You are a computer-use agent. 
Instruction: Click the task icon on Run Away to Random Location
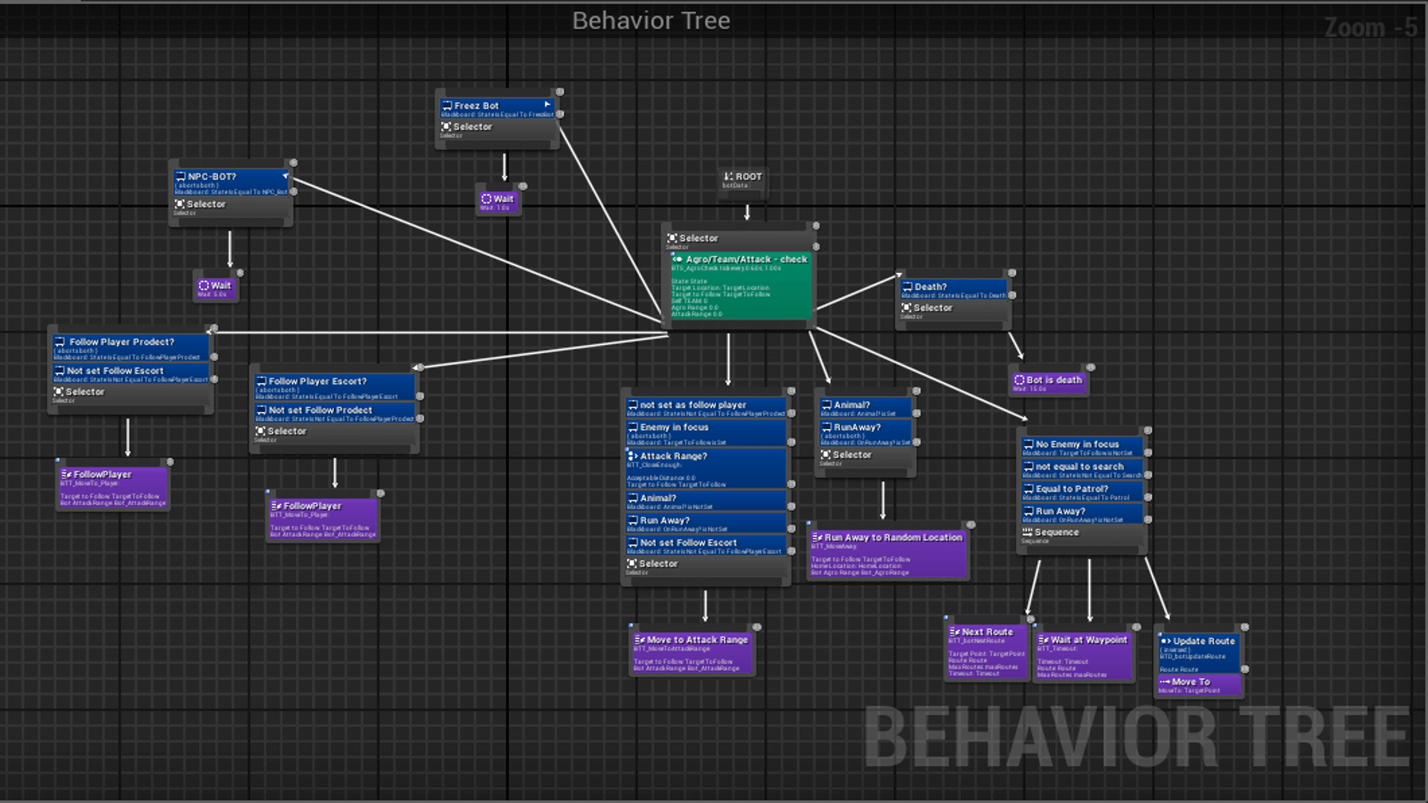[817, 537]
